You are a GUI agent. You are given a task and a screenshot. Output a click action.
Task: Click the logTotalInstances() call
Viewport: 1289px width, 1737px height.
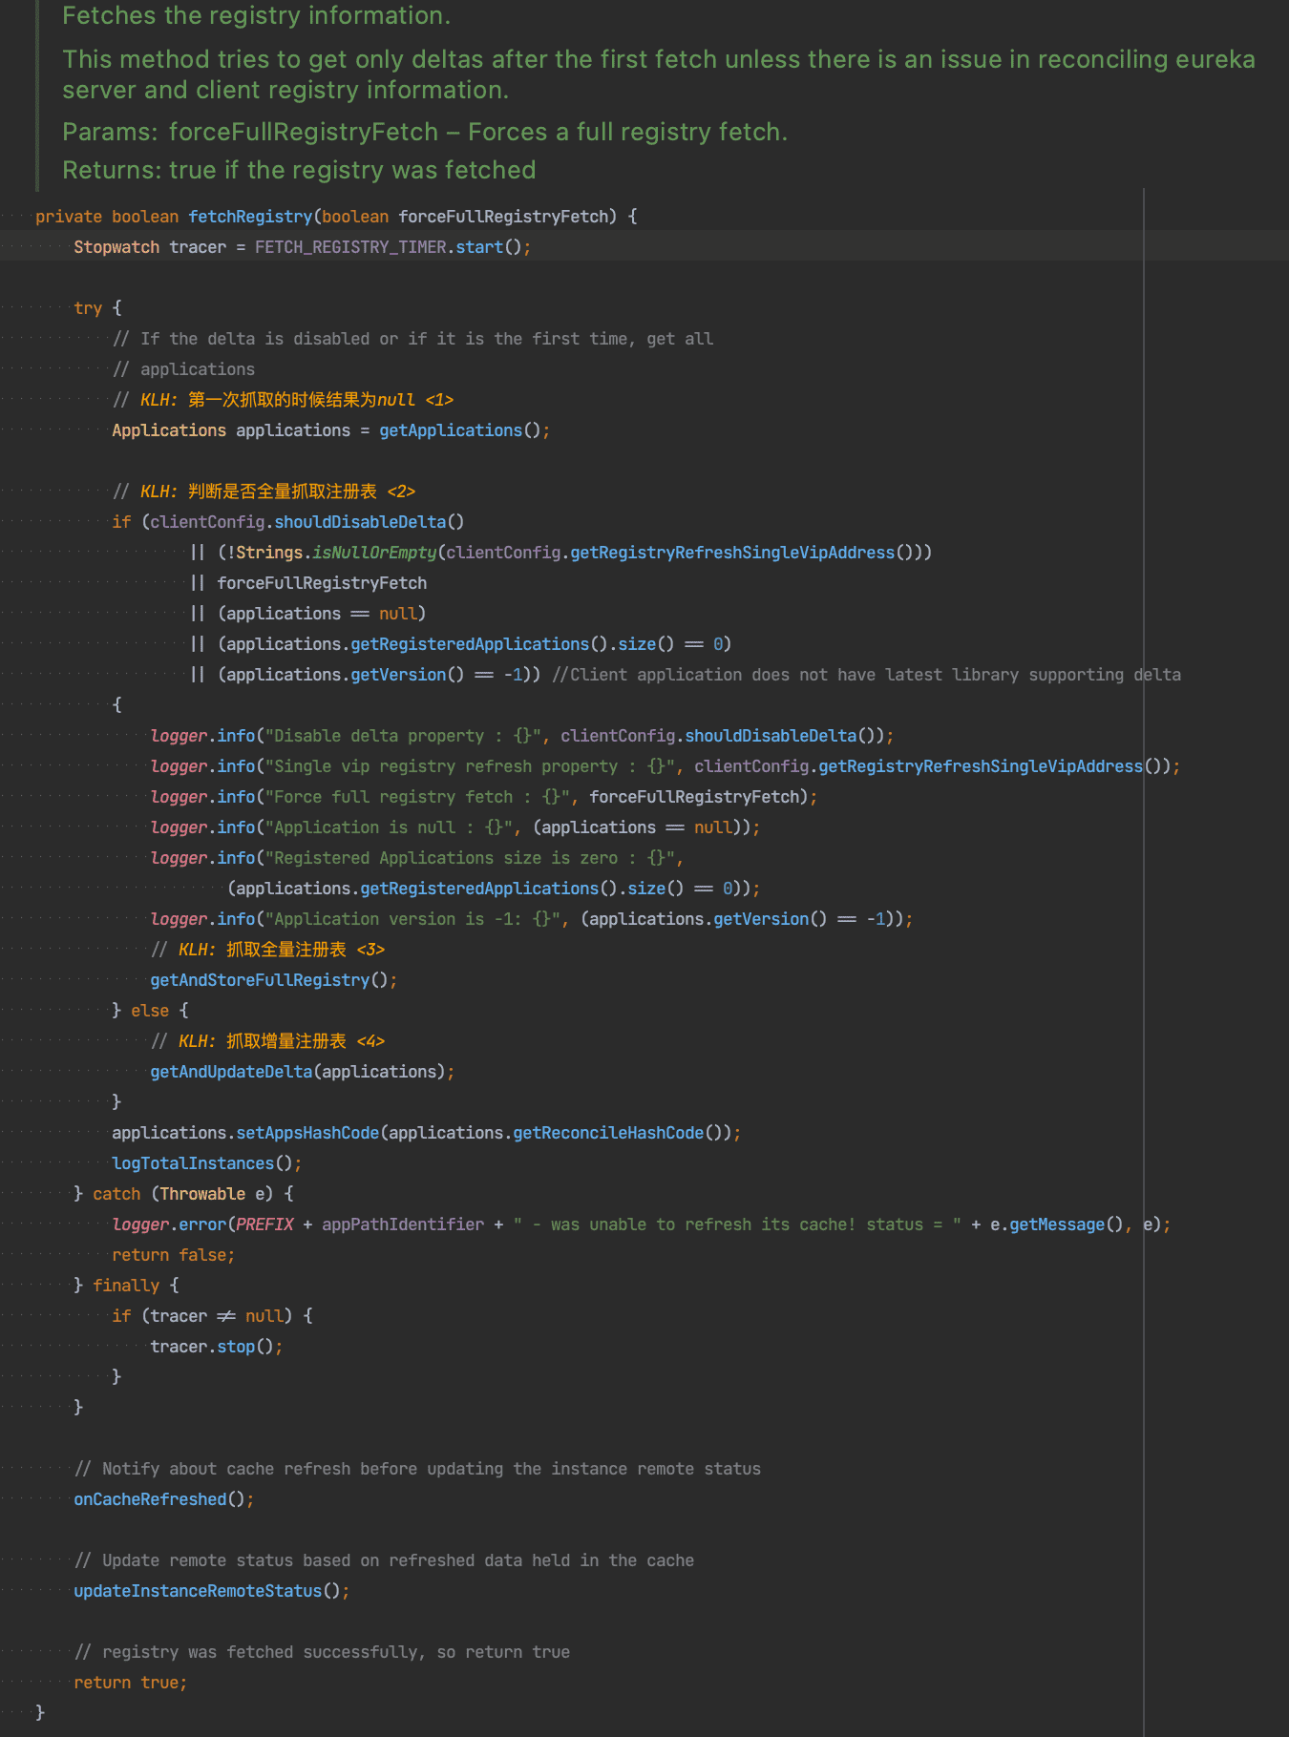tap(202, 1163)
